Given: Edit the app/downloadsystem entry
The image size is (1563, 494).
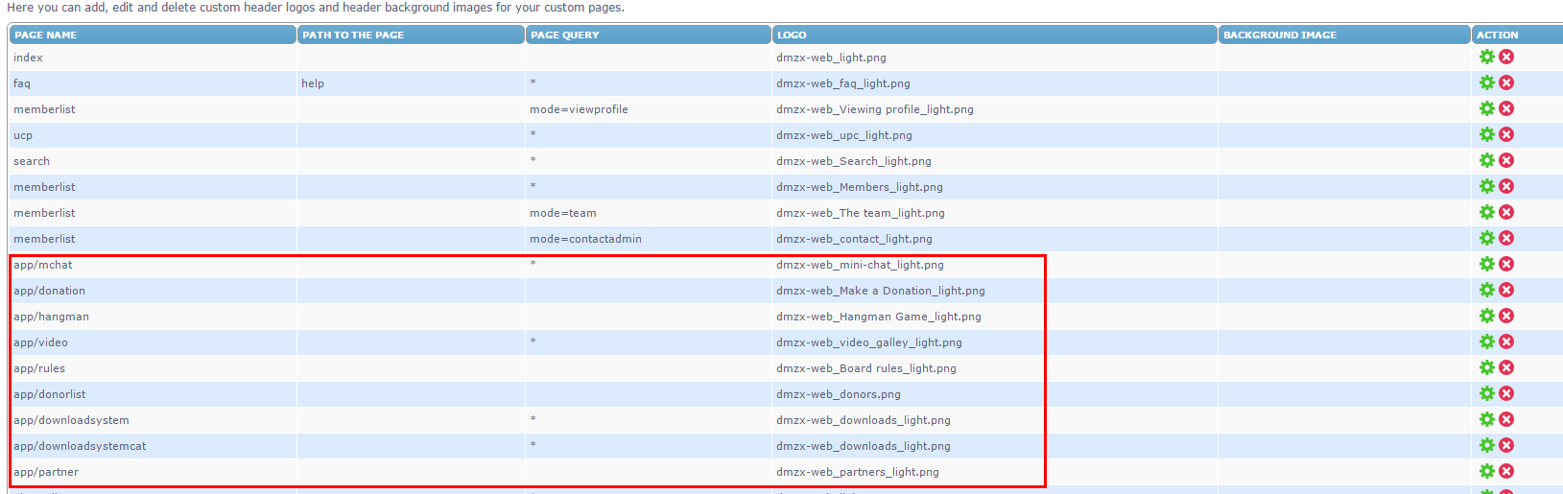Looking at the screenshot, I should pyautogui.click(x=1486, y=419).
